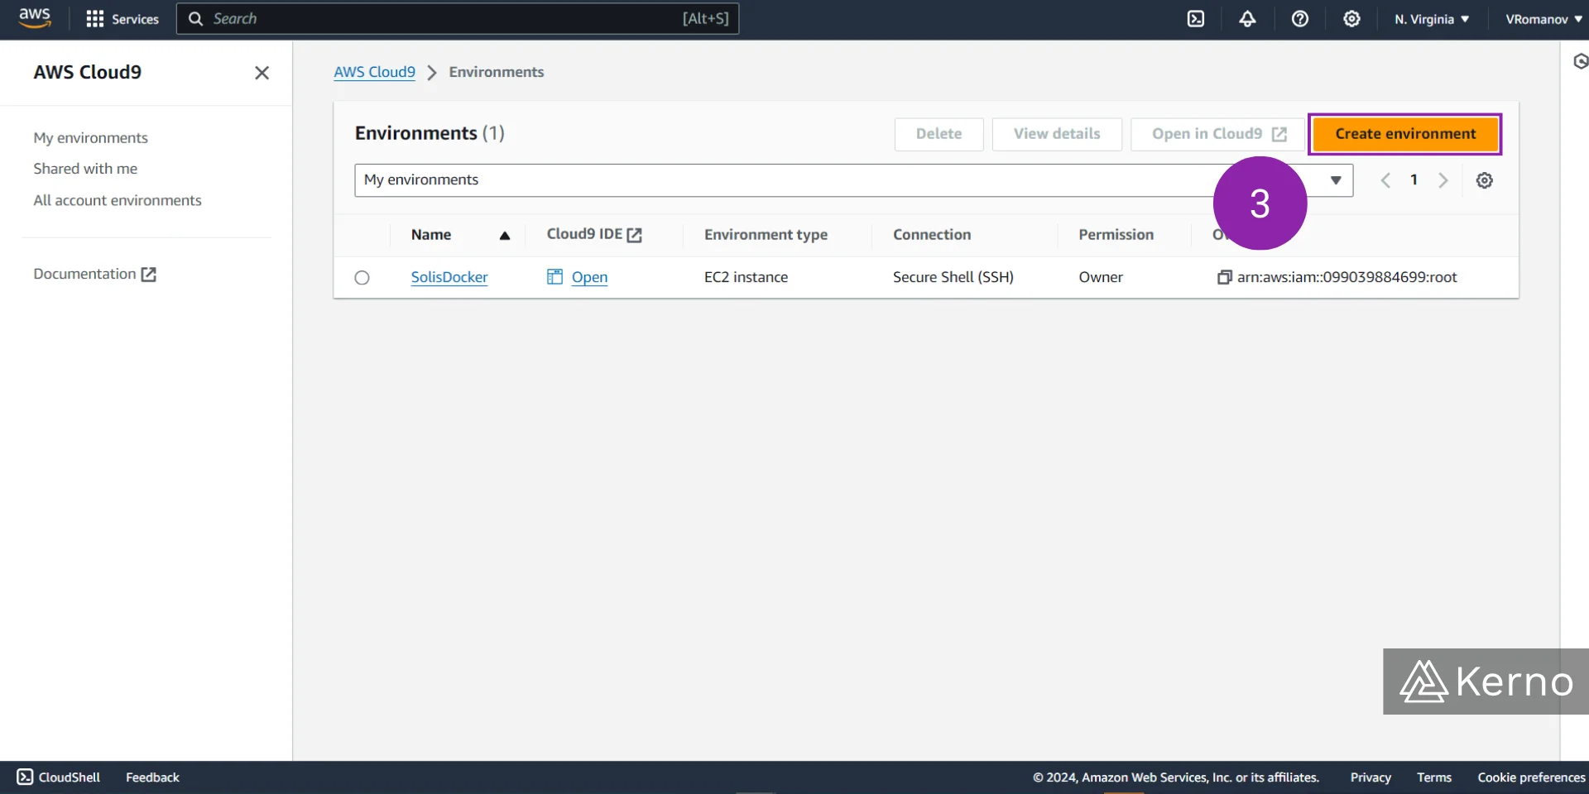Click the Connection column header
Screen dimensions: 1589x794
coord(932,235)
